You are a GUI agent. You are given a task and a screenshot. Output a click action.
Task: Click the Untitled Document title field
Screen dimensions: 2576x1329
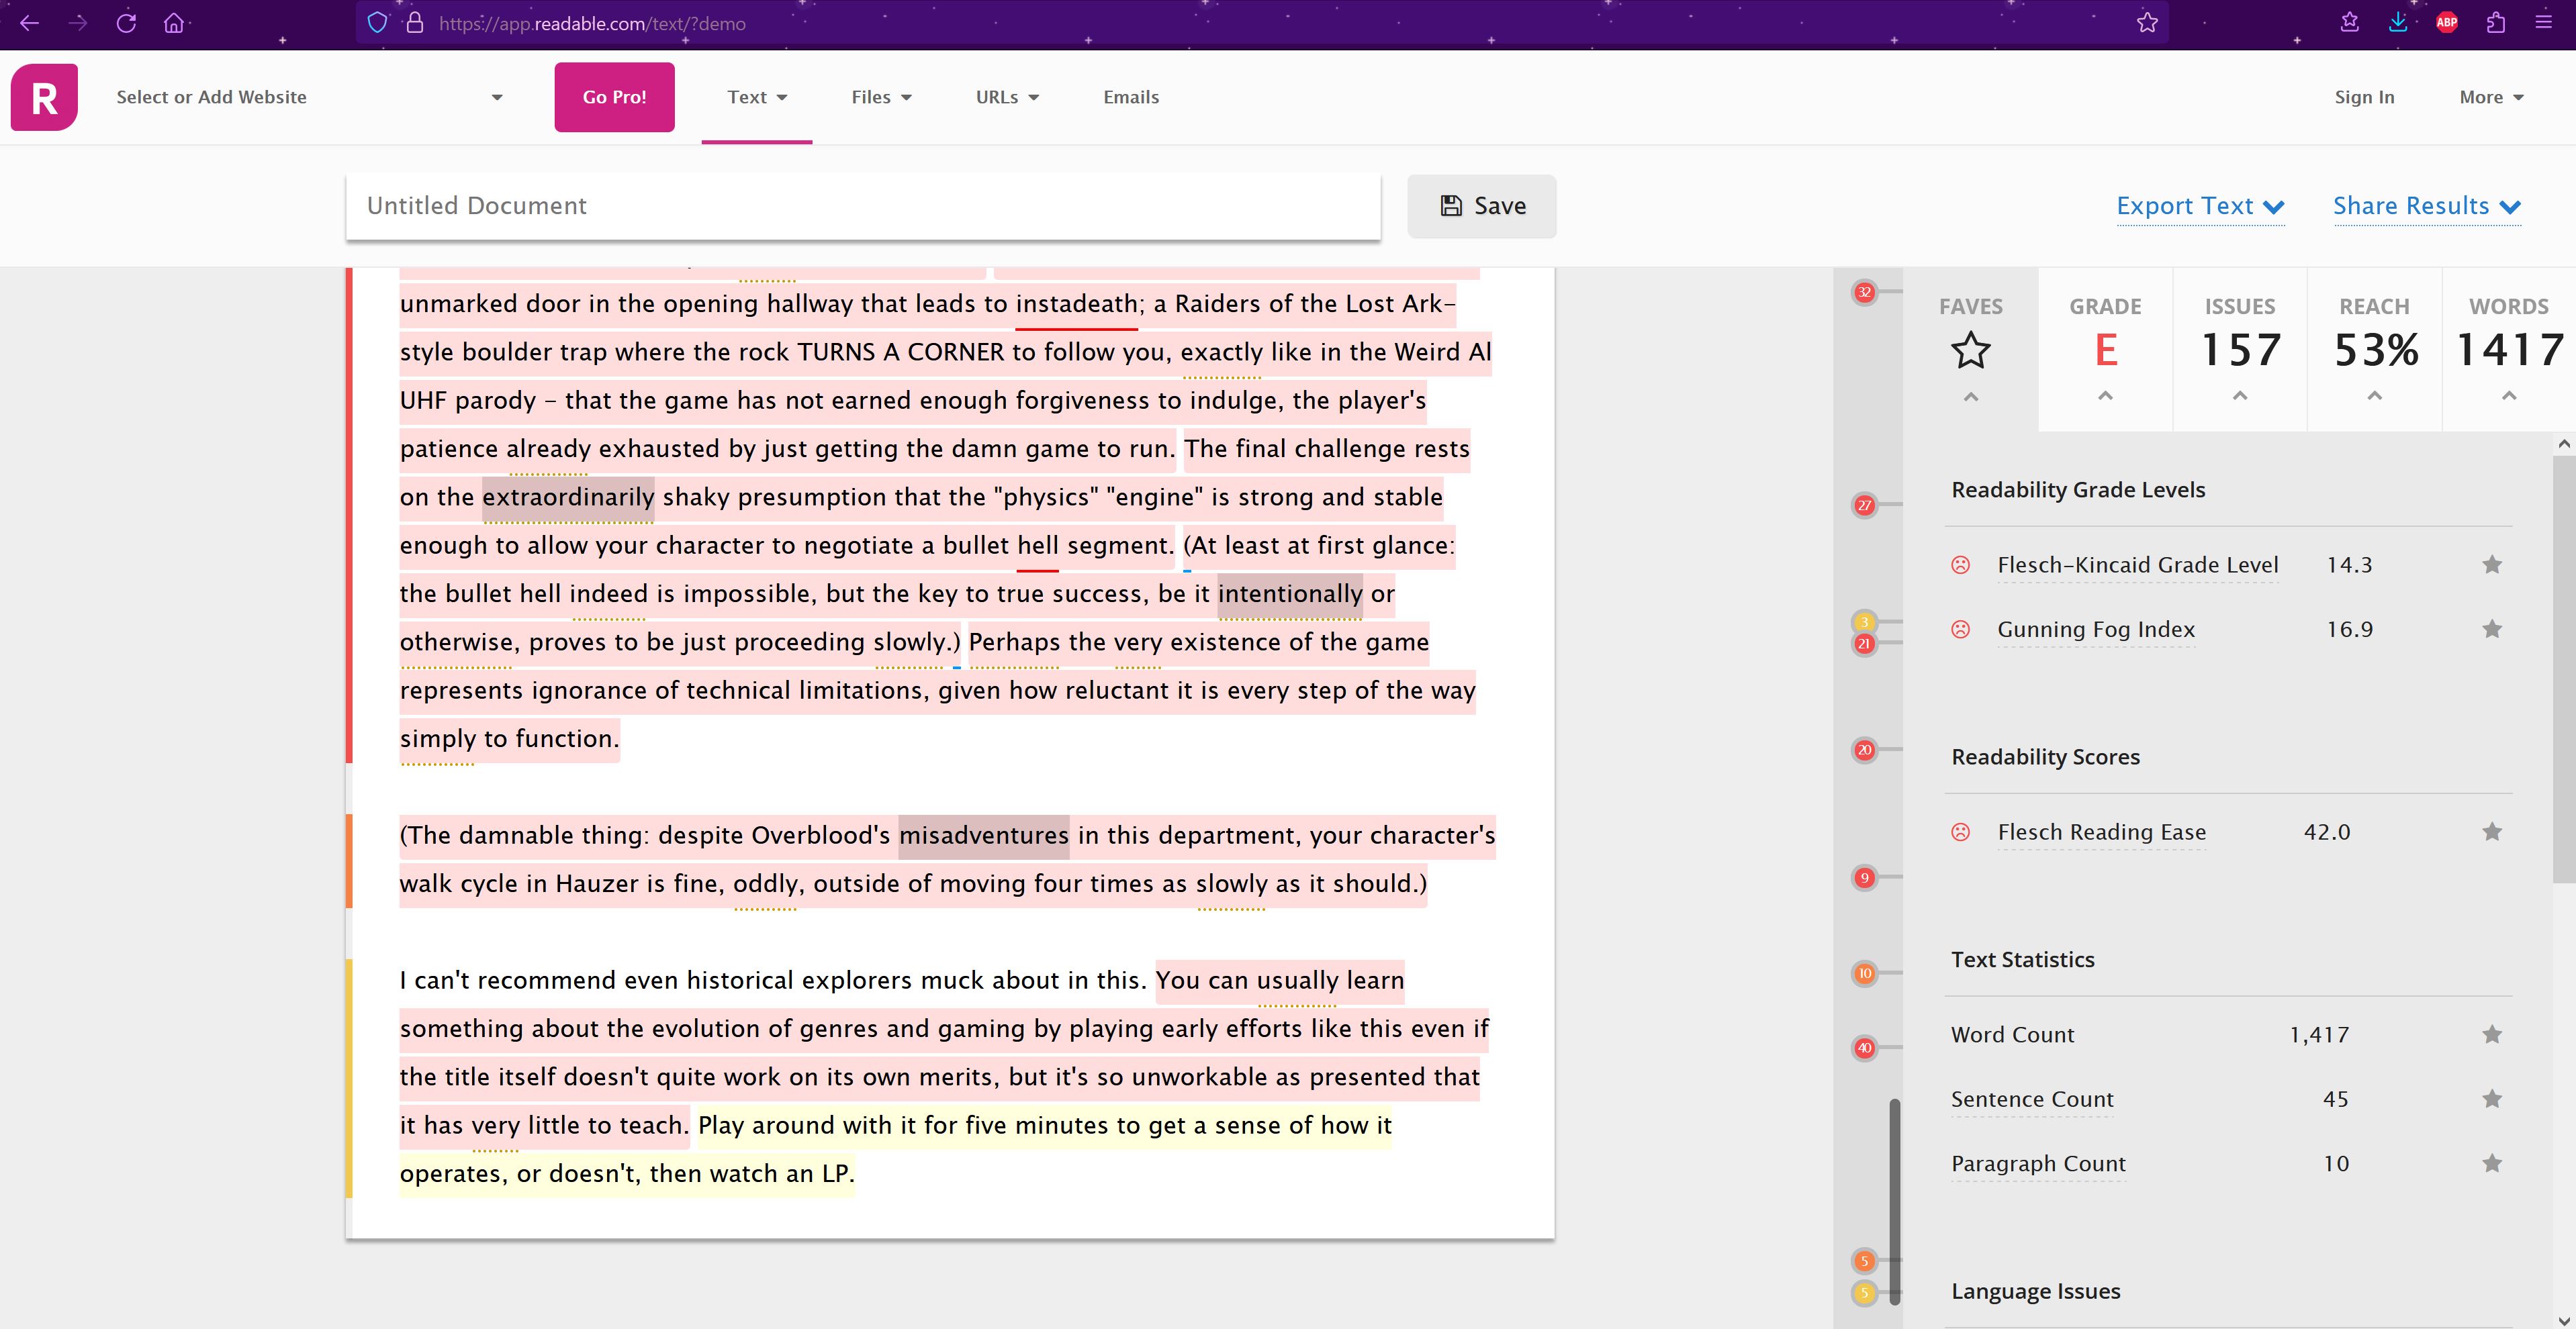862,206
